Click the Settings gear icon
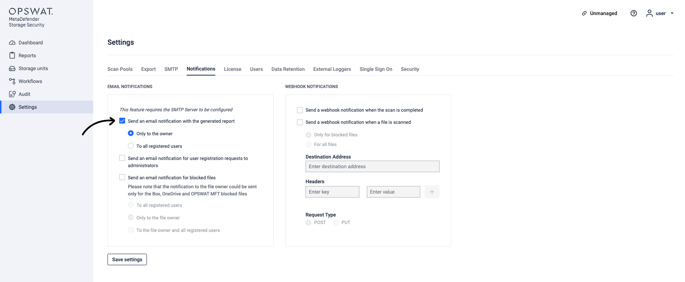Screen dimensions: 685x282 [x=12, y=107]
